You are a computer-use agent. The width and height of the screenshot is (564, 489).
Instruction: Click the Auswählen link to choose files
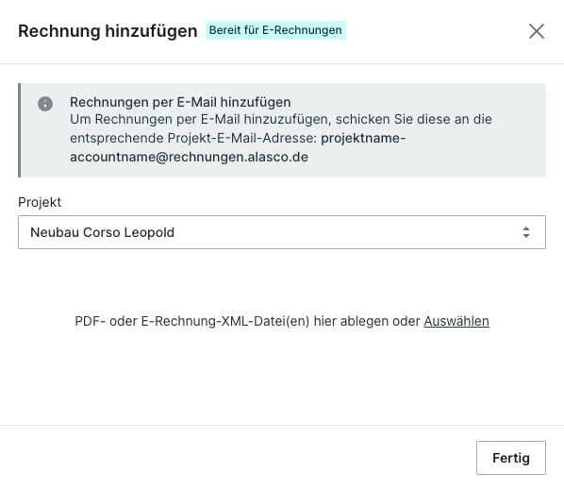(456, 321)
